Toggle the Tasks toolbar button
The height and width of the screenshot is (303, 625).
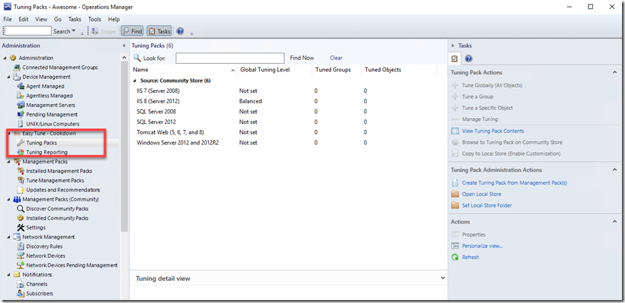(159, 31)
